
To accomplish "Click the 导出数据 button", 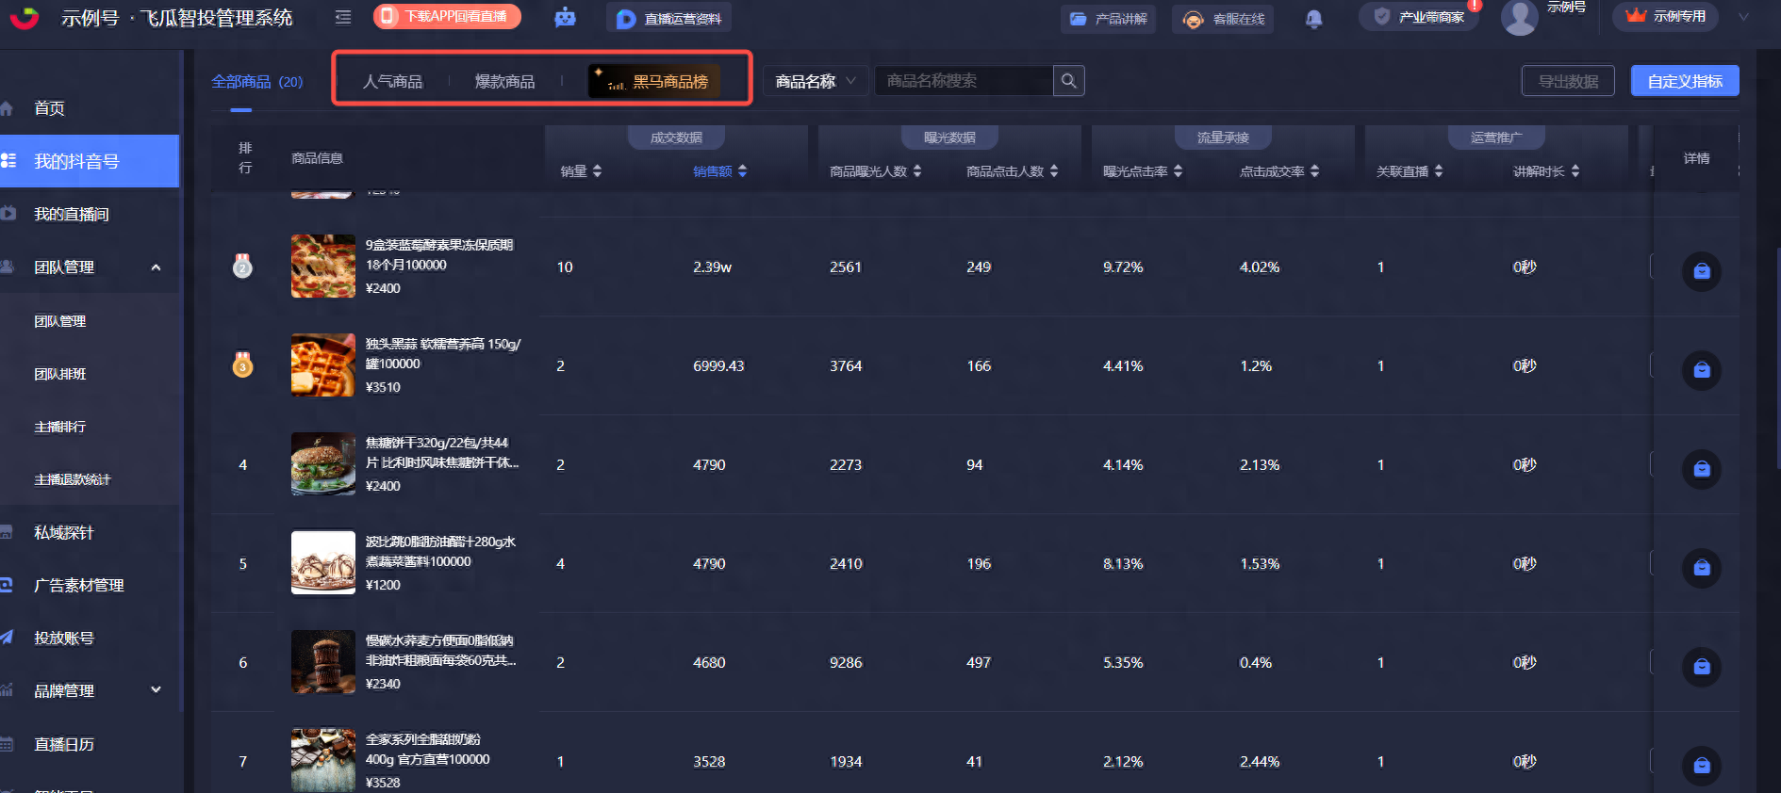I will pyautogui.click(x=1568, y=81).
